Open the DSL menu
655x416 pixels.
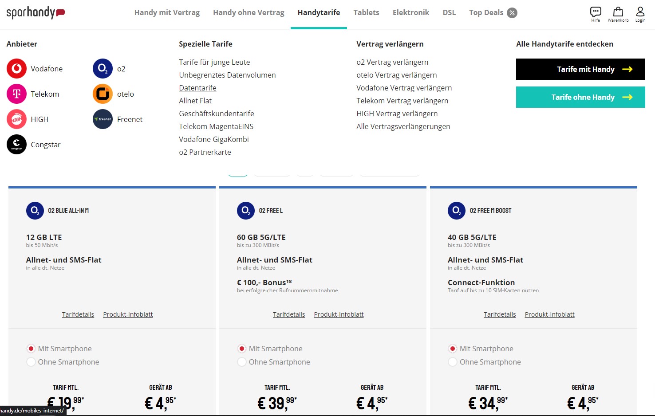449,12
